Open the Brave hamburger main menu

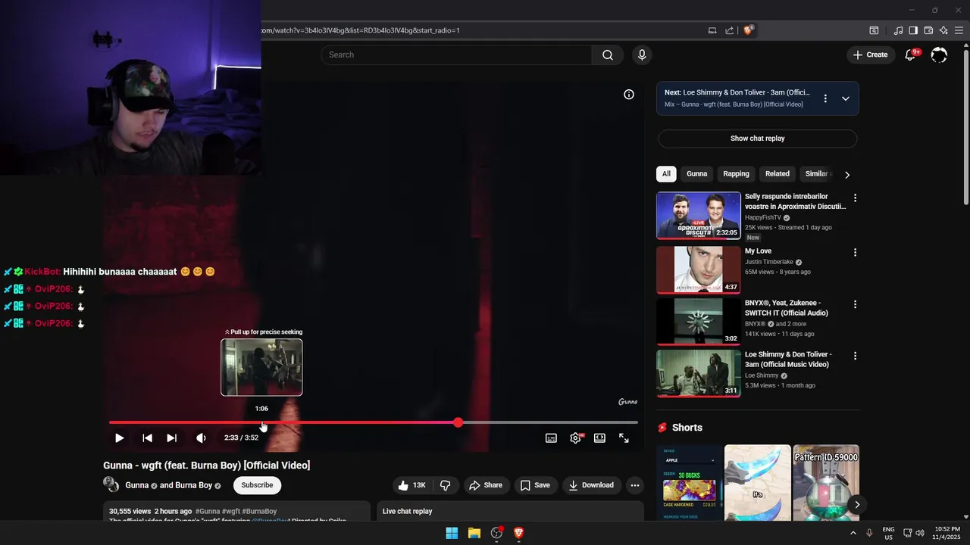tap(959, 30)
